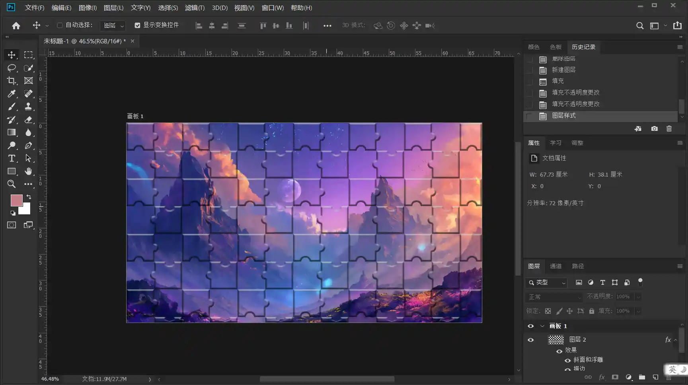Toggle Quick Mask mode
The height and width of the screenshot is (385, 688).
tap(12, 225)
